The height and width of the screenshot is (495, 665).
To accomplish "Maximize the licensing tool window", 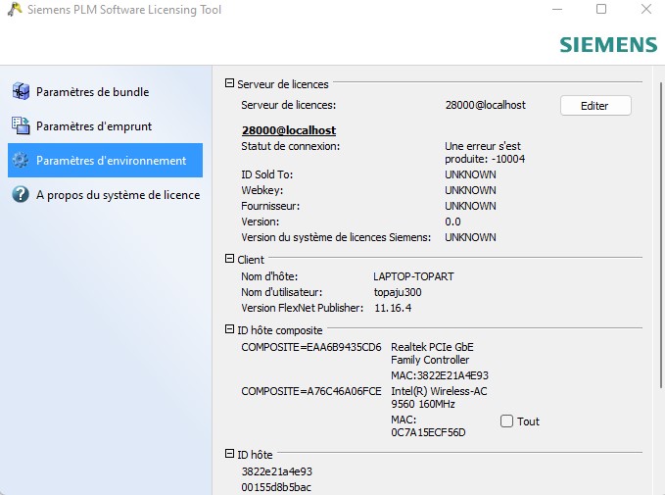I will coord(601,9).
